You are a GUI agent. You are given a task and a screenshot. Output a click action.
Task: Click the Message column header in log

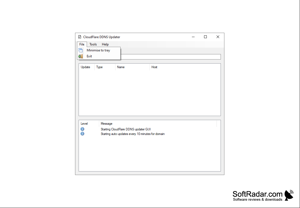(158, 124)
